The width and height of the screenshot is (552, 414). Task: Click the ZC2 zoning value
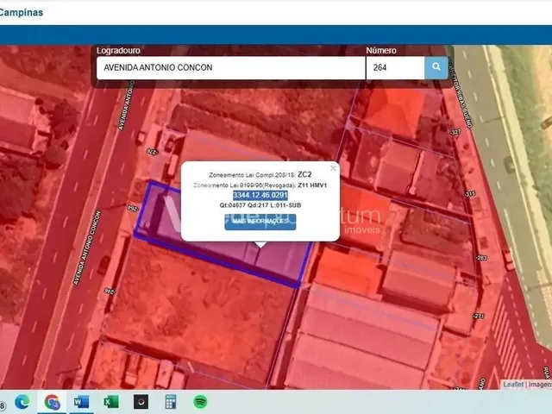pos(304,174)
